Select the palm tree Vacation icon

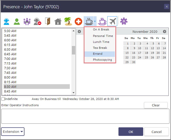click(x=68, y=21)
